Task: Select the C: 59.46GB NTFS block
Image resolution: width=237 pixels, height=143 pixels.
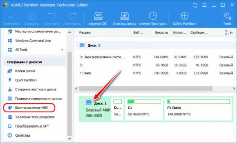Action: coord(144,109)
